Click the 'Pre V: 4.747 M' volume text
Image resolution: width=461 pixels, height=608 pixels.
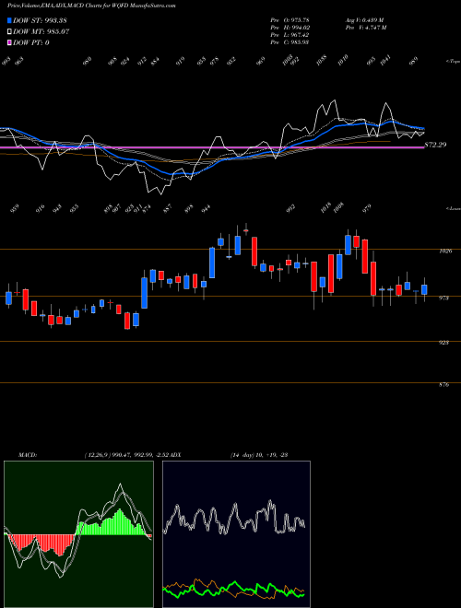click(x=365, y=28)
